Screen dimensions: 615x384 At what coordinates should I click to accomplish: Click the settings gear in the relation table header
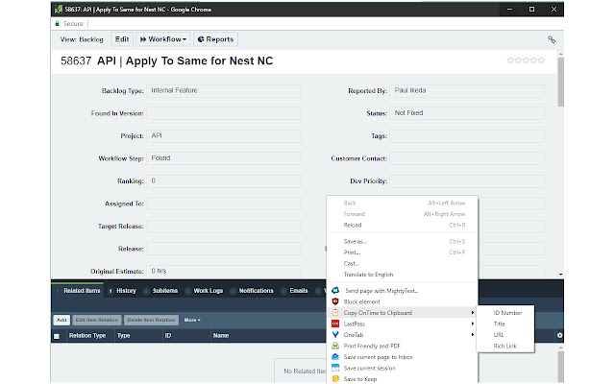pyautogui.click(x=559, y=335)
